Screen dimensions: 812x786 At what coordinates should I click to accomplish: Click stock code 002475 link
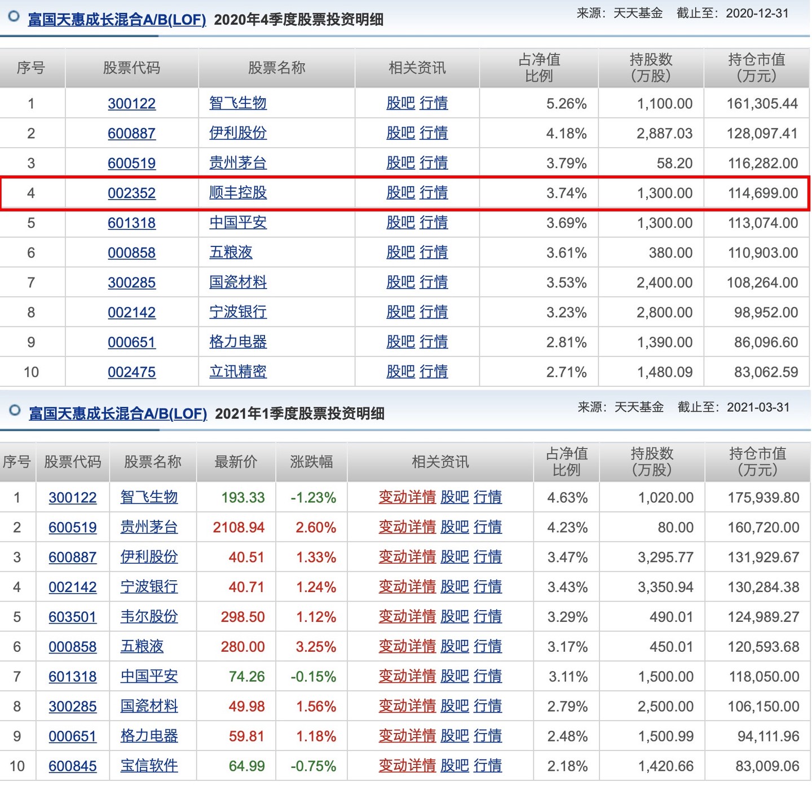coord(131,372)
